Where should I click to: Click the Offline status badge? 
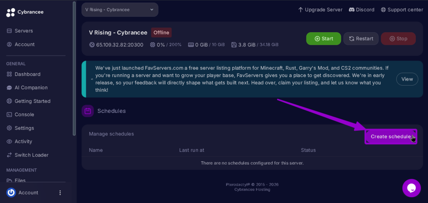coord(161,33)
